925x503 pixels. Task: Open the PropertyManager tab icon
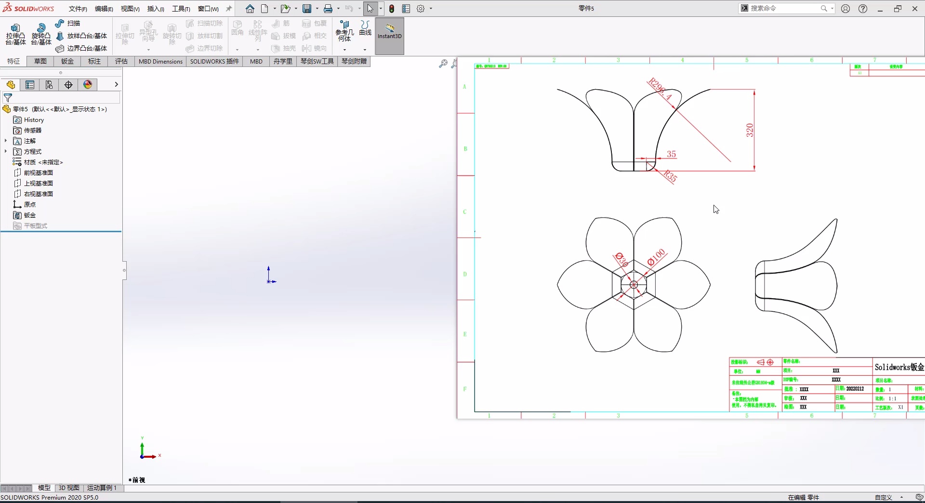[30, 85]
